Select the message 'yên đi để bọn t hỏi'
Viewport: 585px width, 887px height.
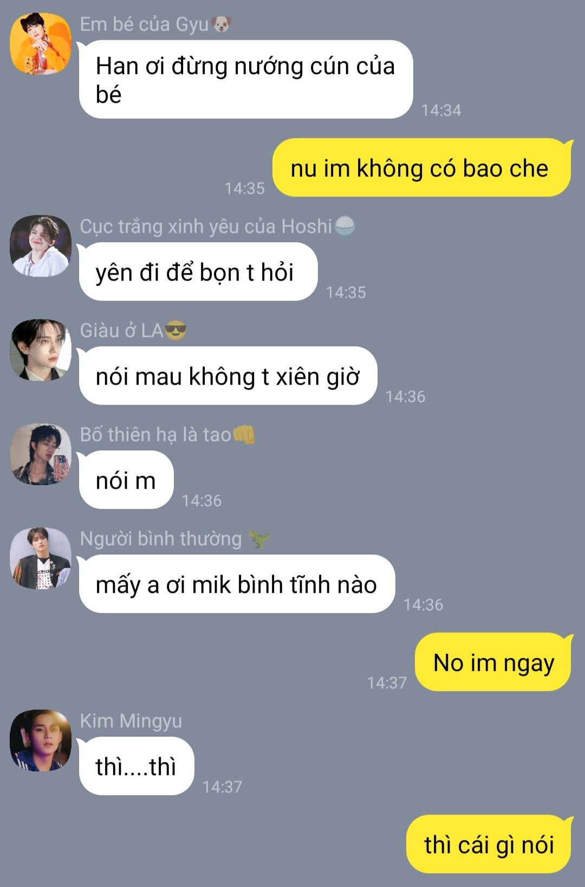[198, 272]
